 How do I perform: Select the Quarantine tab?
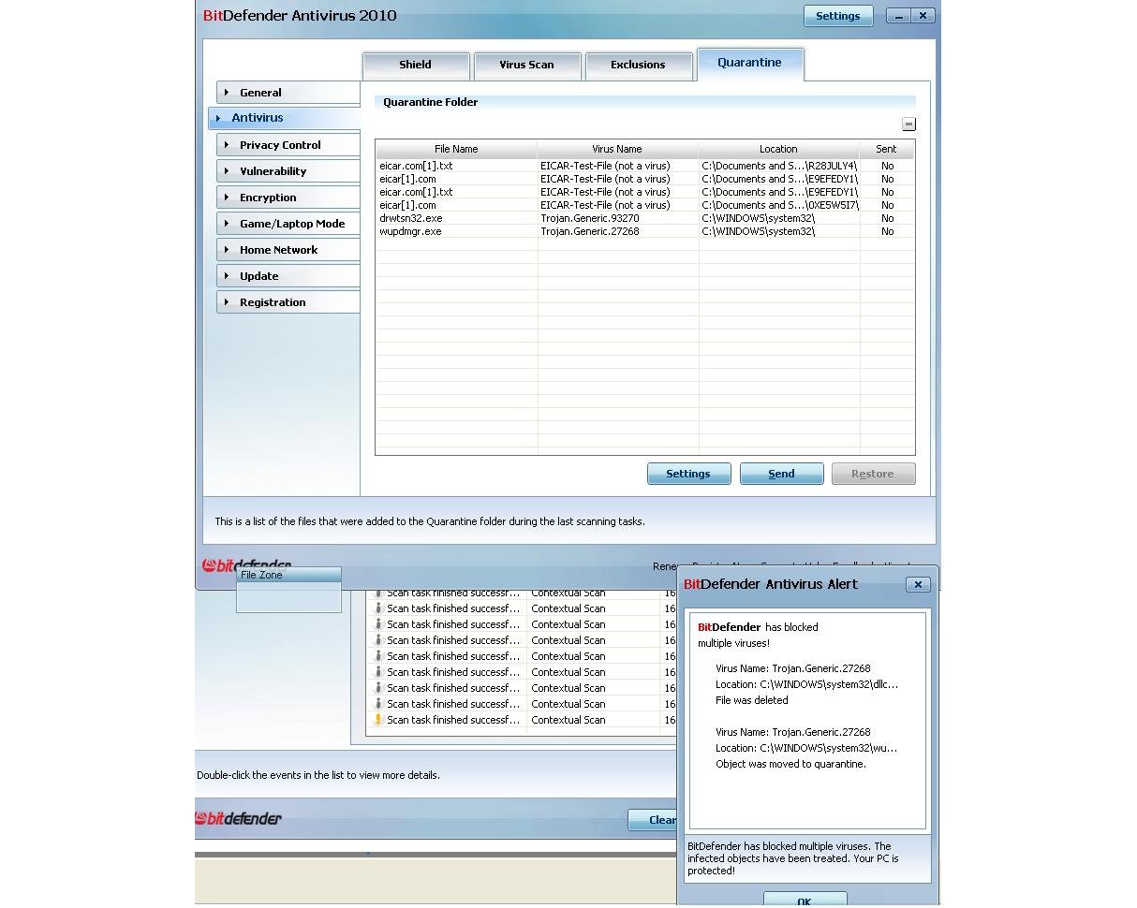tap(749, 64)
